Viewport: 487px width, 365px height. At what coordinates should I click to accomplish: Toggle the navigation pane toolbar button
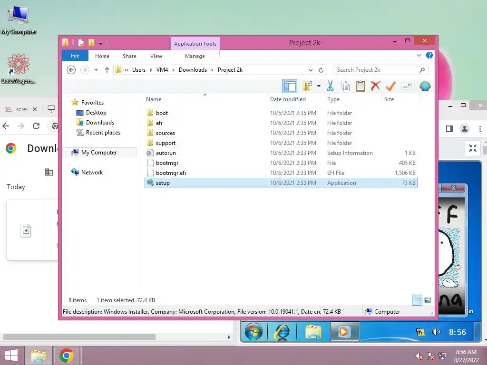point(290,86)
